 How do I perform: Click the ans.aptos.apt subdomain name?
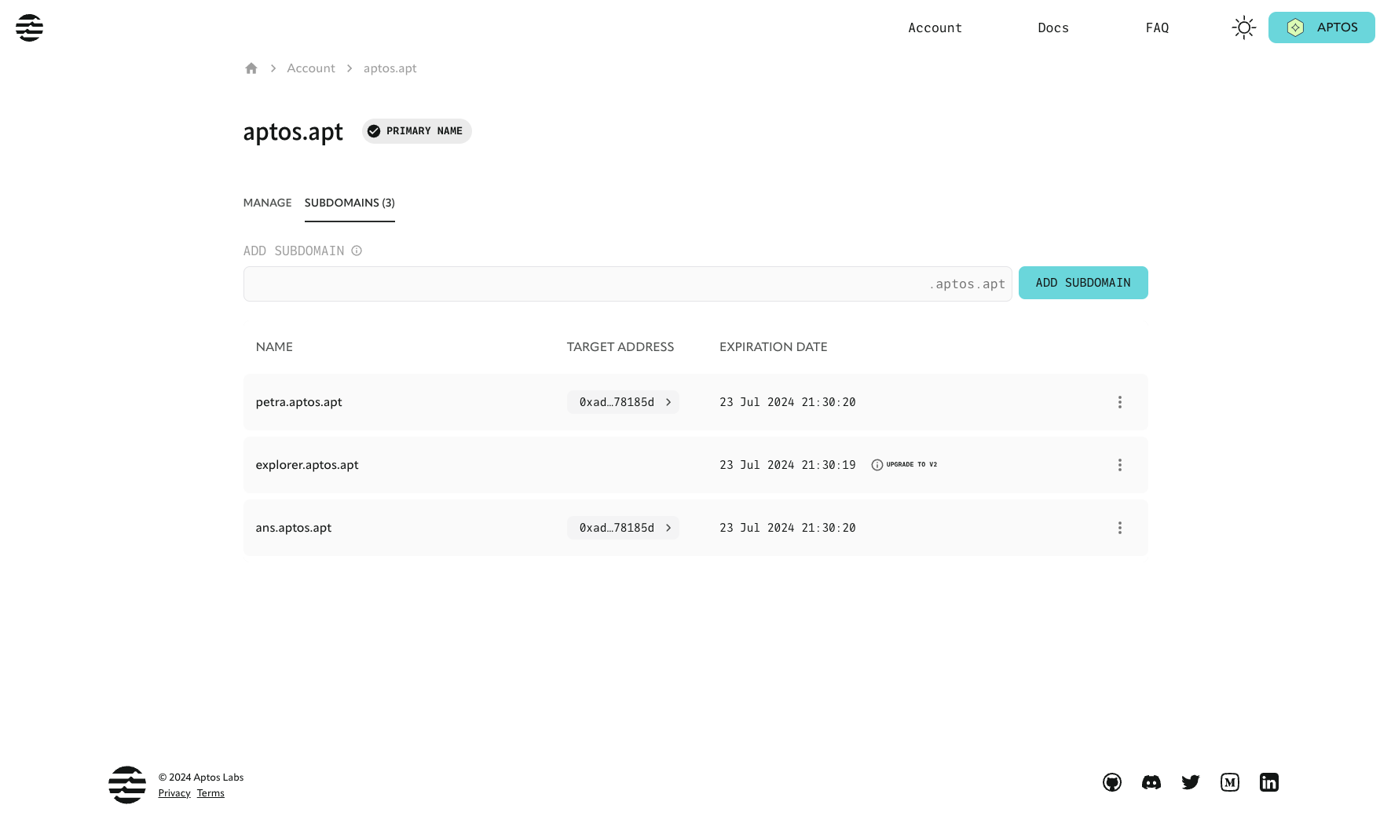click(x=294, y=528)
